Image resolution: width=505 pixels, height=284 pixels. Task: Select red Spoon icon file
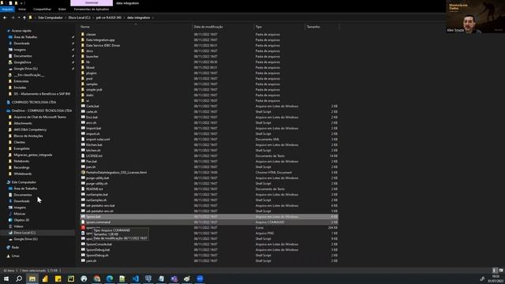tap(83, 228)
